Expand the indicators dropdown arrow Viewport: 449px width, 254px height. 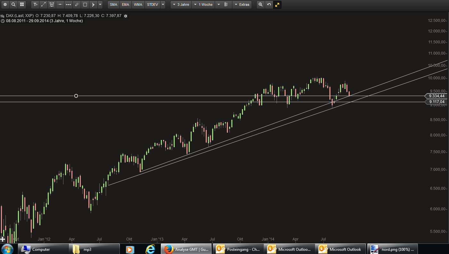[163, 4]
